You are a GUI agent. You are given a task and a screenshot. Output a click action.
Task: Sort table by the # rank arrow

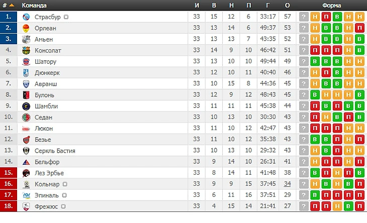(12, 5)
